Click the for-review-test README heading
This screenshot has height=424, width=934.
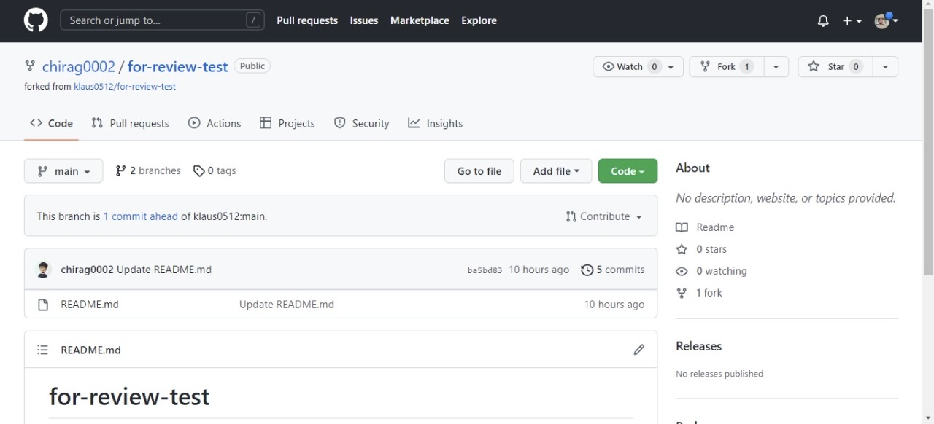(129, 396)
